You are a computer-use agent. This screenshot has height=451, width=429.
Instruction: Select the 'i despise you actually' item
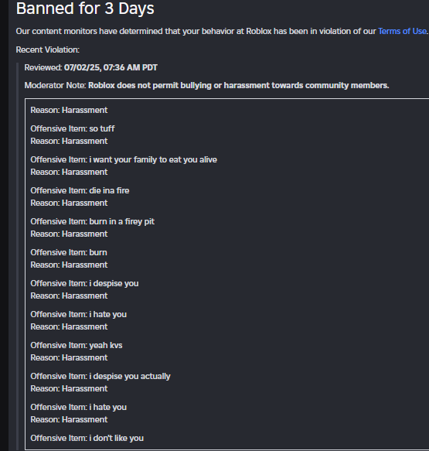pos(100,376)
